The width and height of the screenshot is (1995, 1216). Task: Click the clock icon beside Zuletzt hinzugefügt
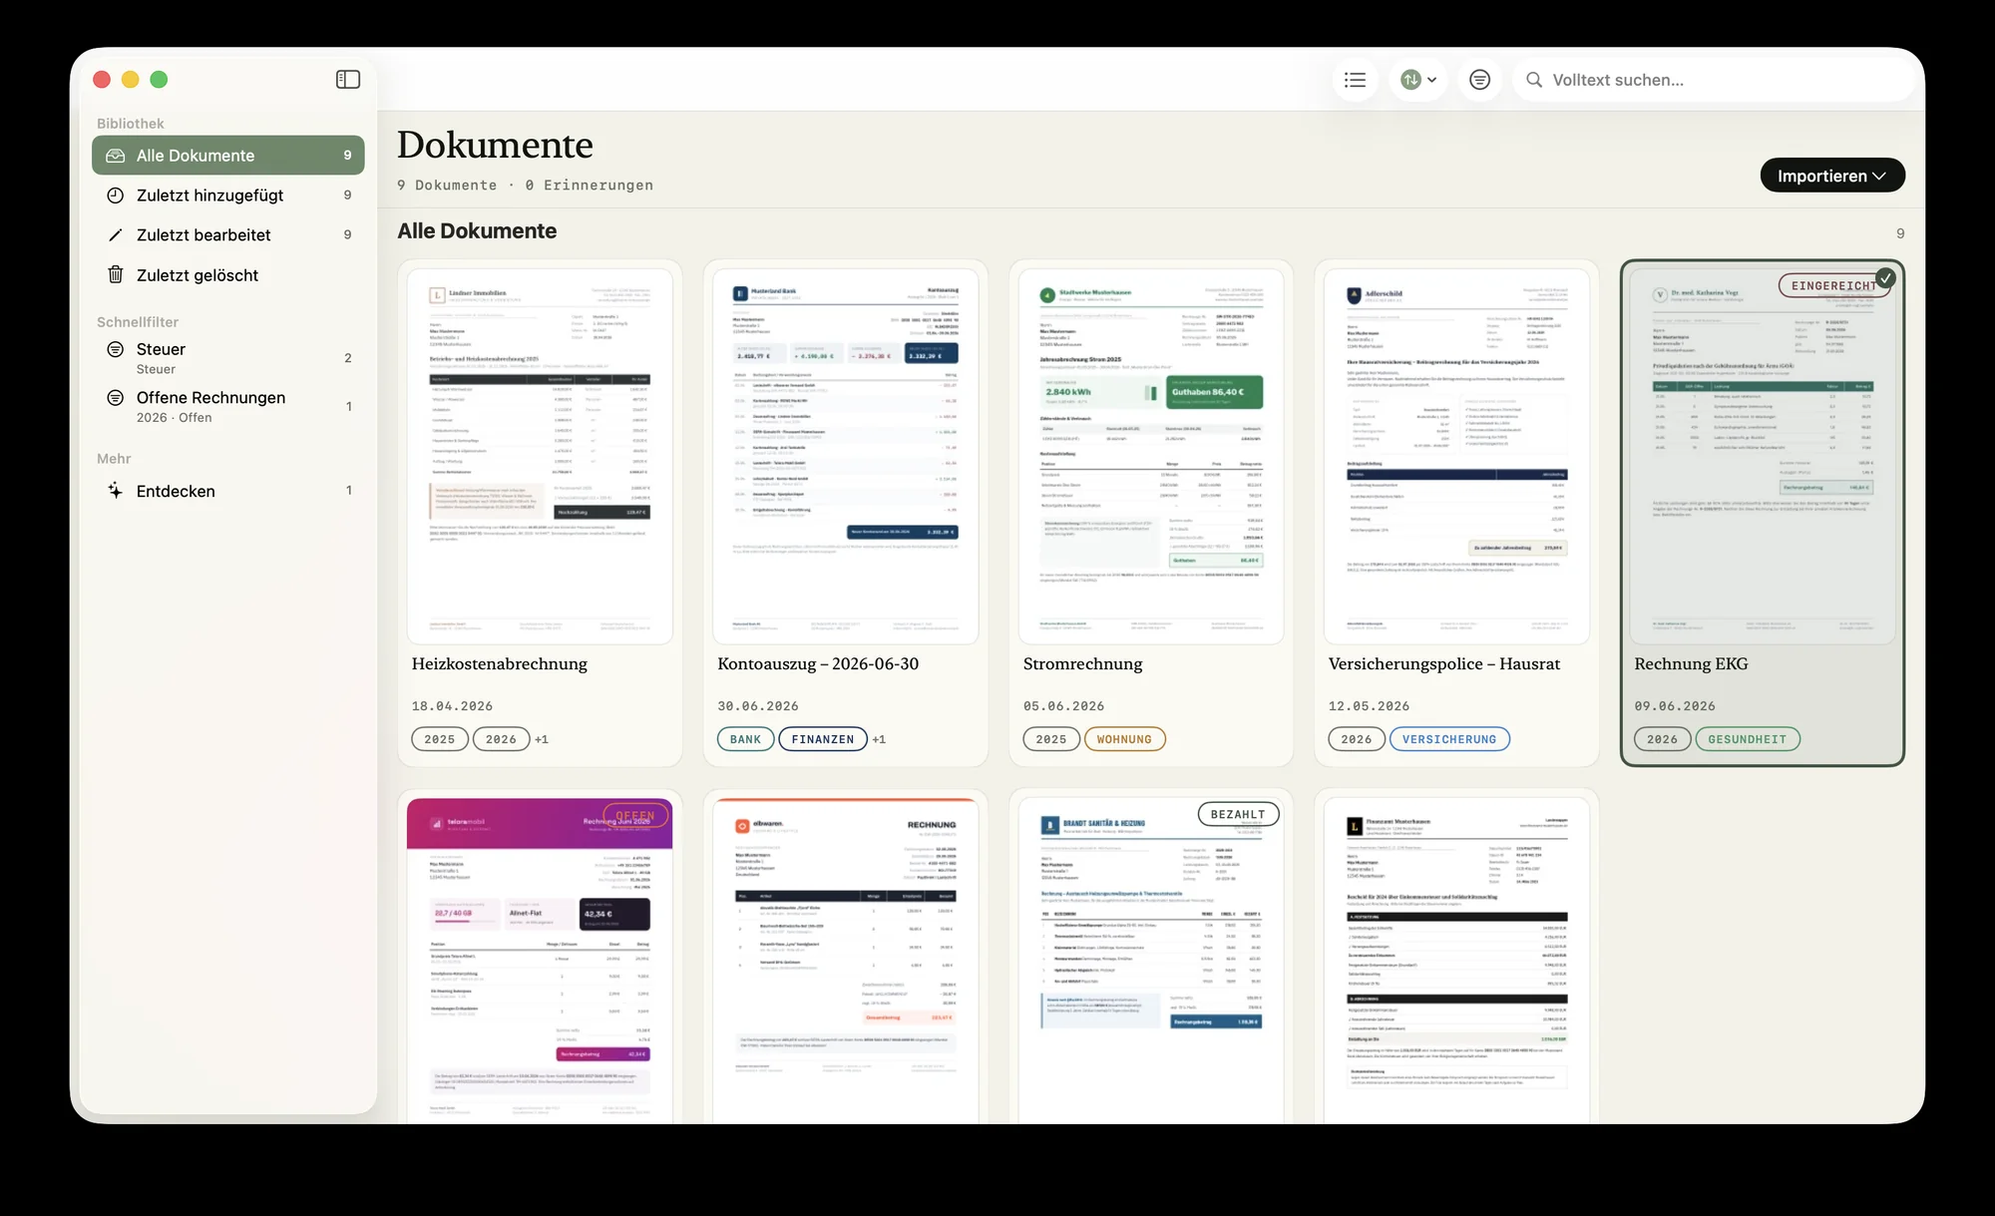(x=116, y=196)
